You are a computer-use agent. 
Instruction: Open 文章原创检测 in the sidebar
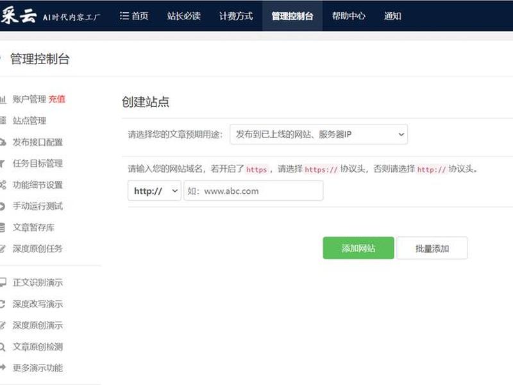(x=38, y=346)
